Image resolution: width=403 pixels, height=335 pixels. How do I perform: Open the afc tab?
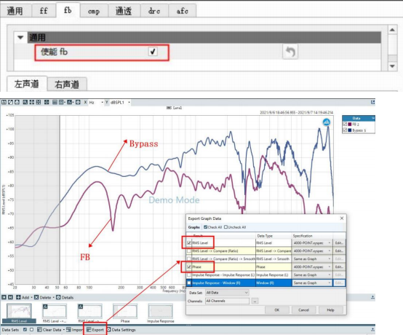pyautogui.click(x=183, y=11)
